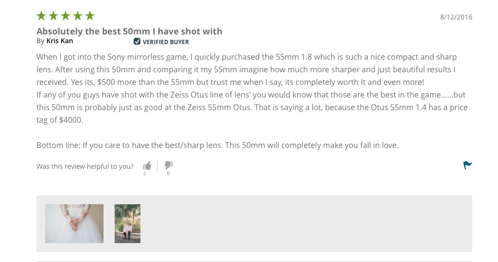Click the fourth green rating star
Viewport: 498px width, 262px height.
click(x=78, y=16)
